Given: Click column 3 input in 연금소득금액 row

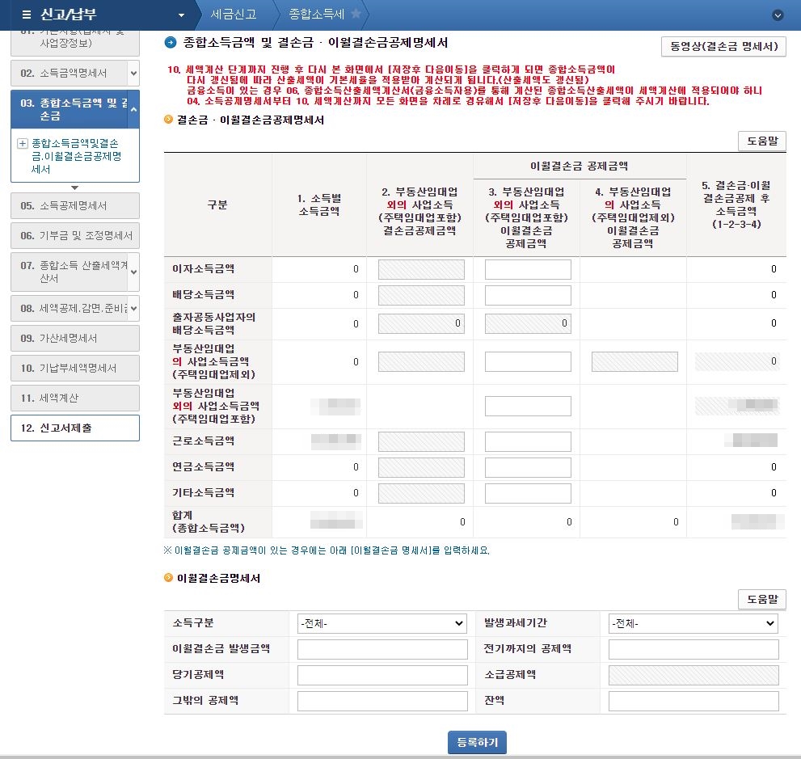Looking at the screenshot, I should [528, 467].
